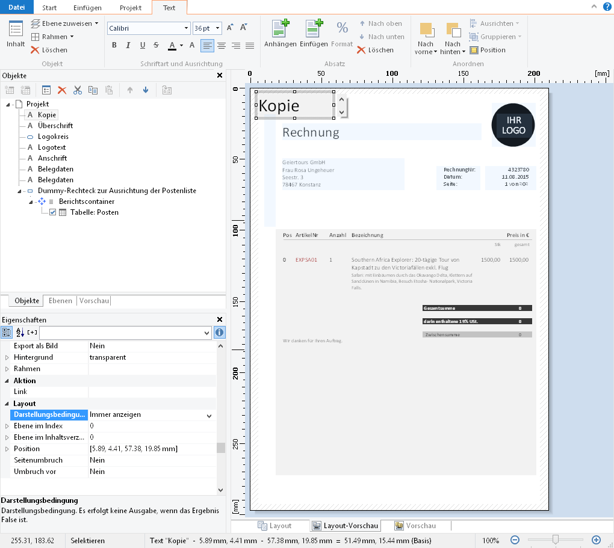This screenshot has width=614, height=548.
Task: Select Logokreis in the object tree
Action: 52,137
